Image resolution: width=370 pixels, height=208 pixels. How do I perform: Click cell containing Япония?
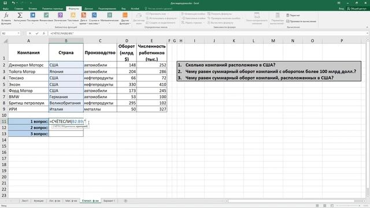[x=66, y=72]
